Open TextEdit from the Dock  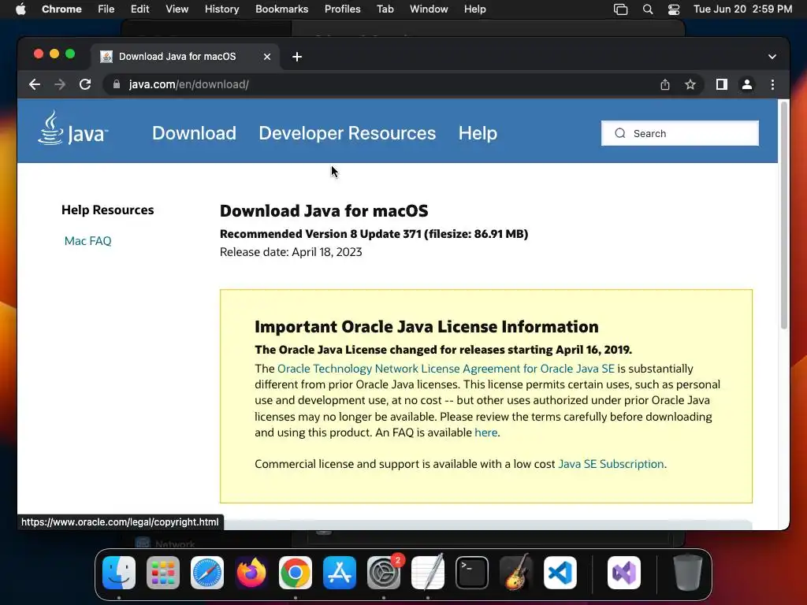428,573
